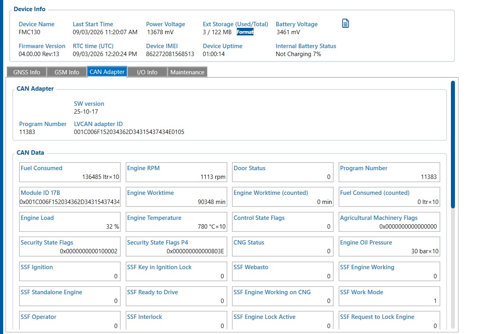
Task: Click the Fuel Consumed value field
Action: pos(70,173)
